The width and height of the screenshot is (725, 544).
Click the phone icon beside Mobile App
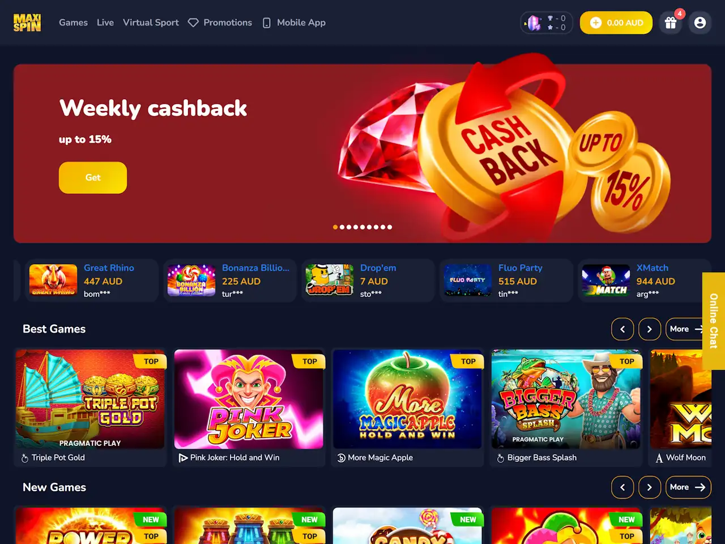pos(266,23)
